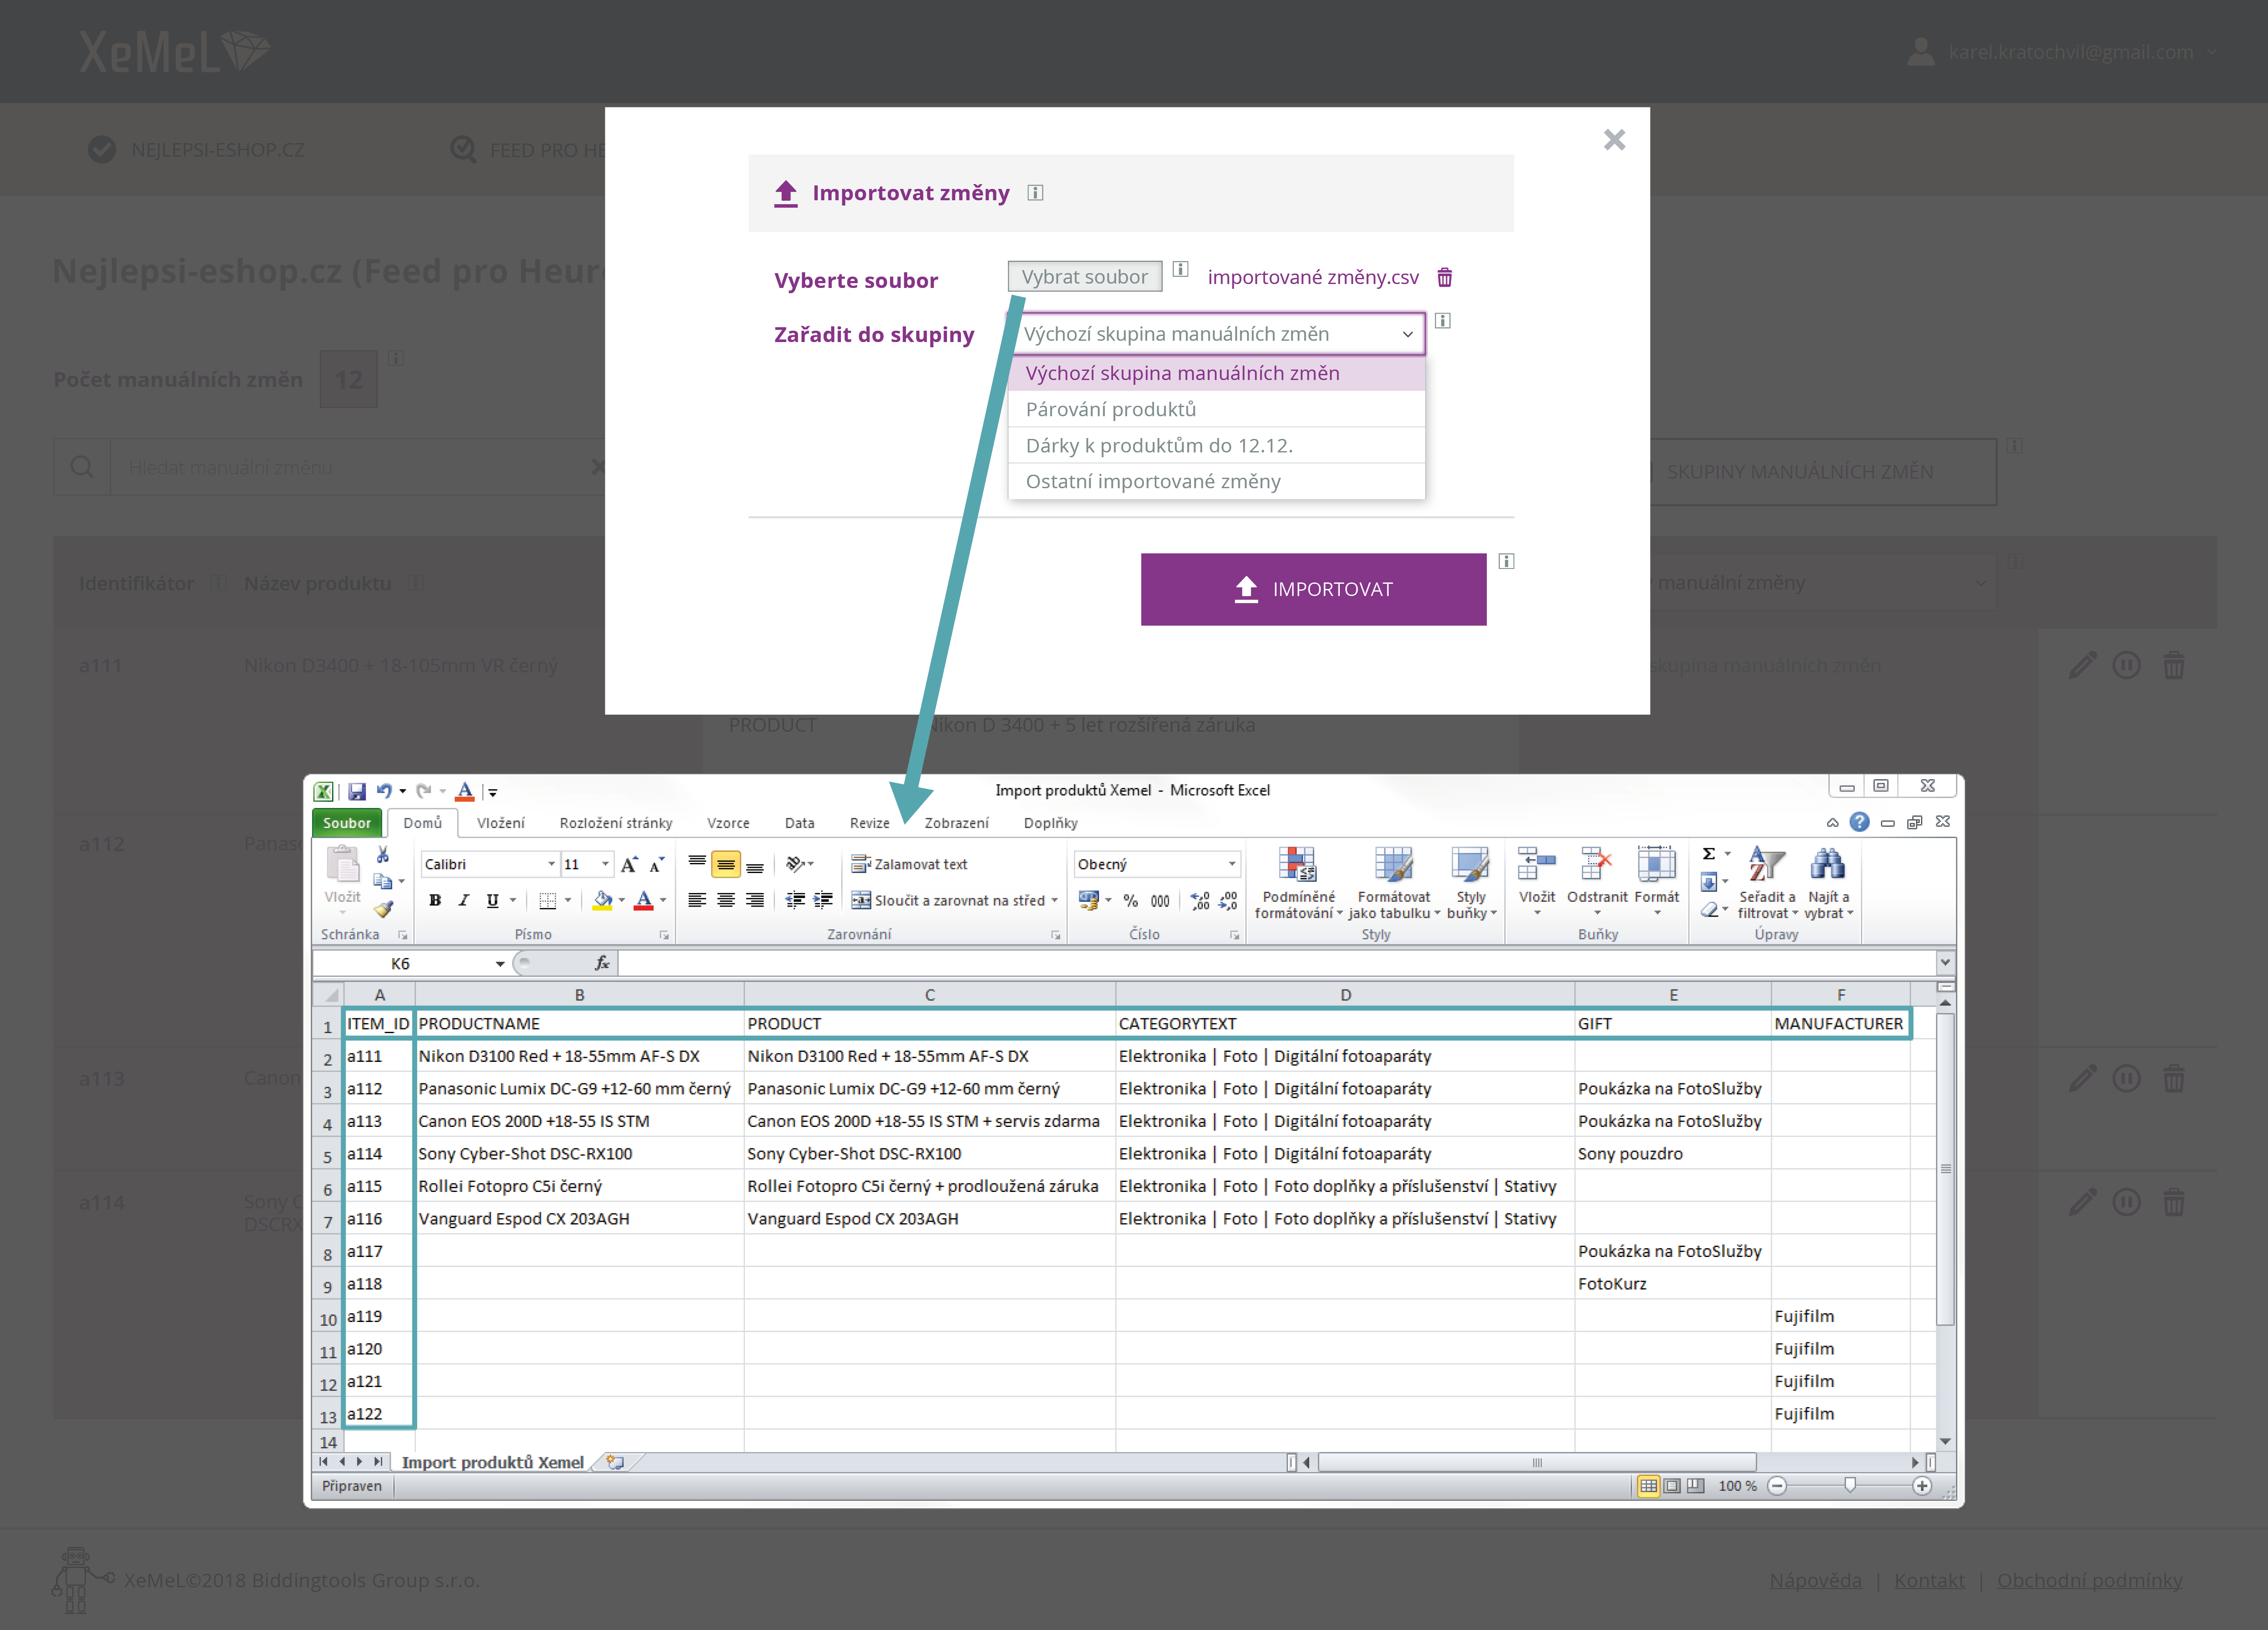This screenshot has height=1630, width=2268.
Task: Select Párování produktů group option
Action: (x=1216, y=409)
